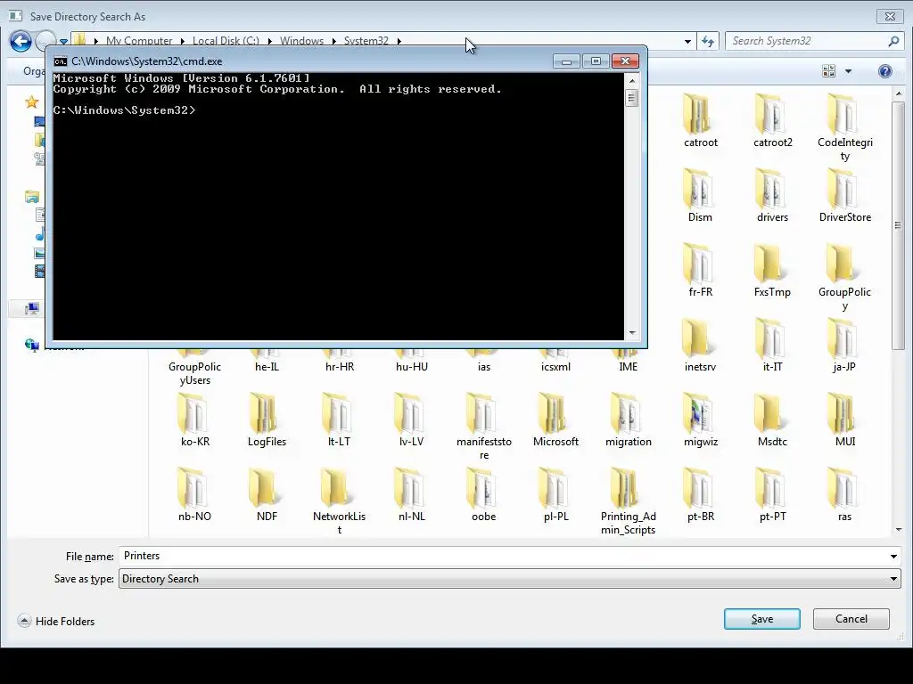
Task: Click the File name input field
Action: click(503, 556)
